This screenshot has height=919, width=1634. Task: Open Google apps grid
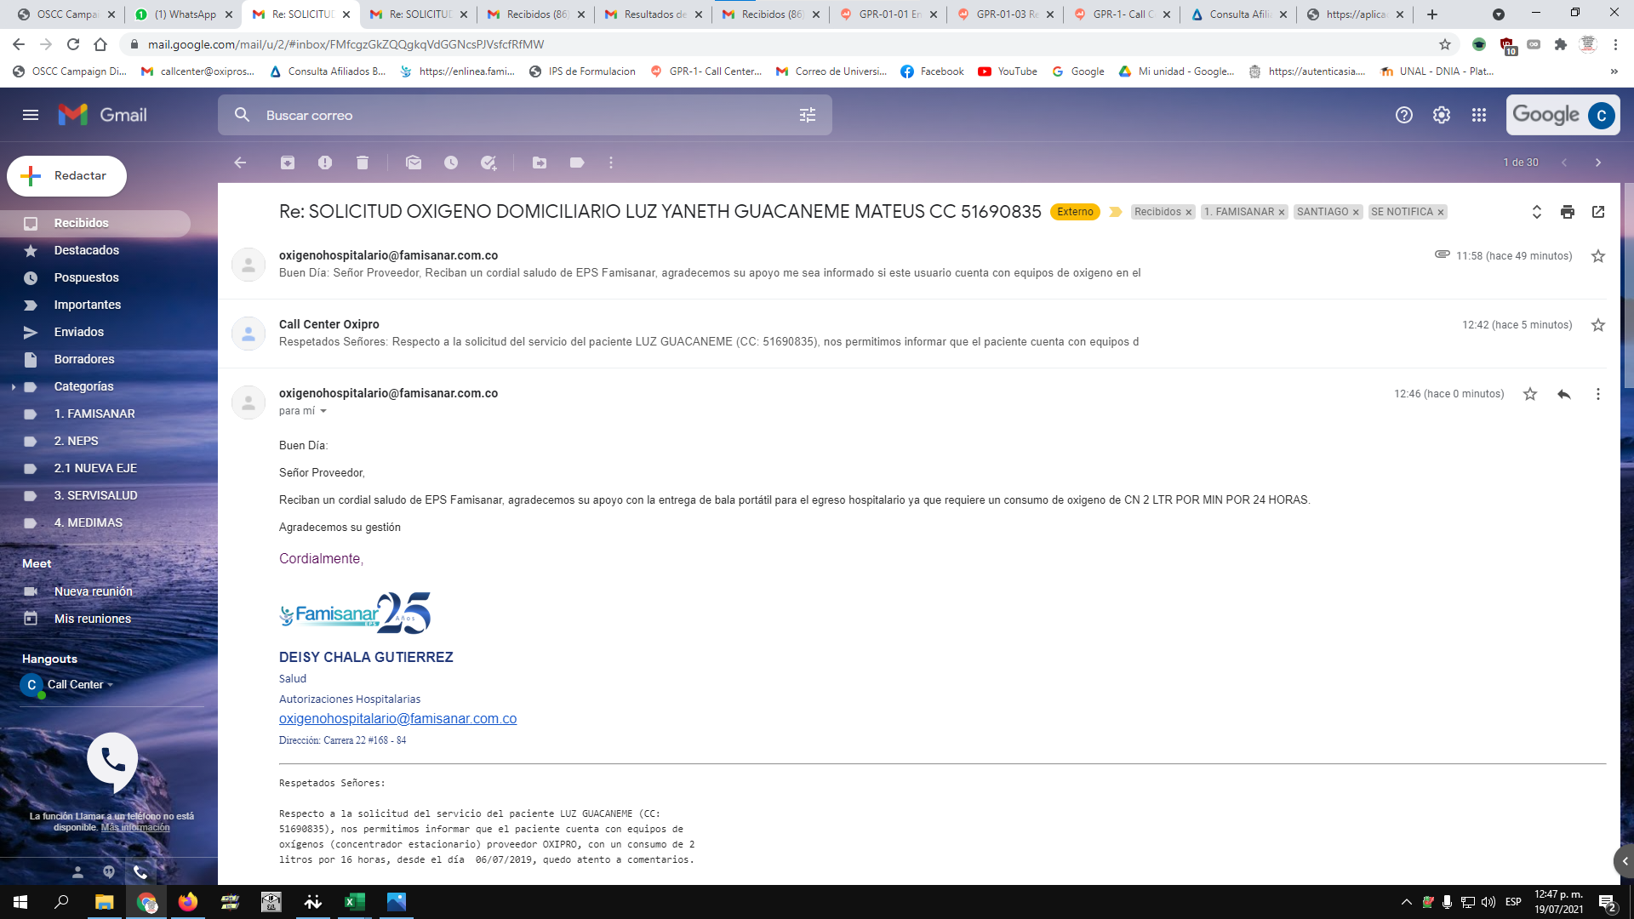pyautogui.click(x=1479, y=115)
